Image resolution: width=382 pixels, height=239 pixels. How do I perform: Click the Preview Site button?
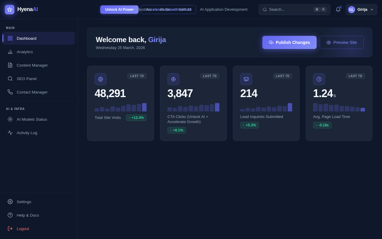click(x=341, y=42)
